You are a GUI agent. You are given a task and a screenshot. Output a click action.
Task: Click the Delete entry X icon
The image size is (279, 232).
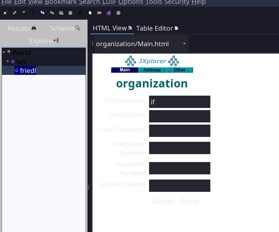point(80,13)
